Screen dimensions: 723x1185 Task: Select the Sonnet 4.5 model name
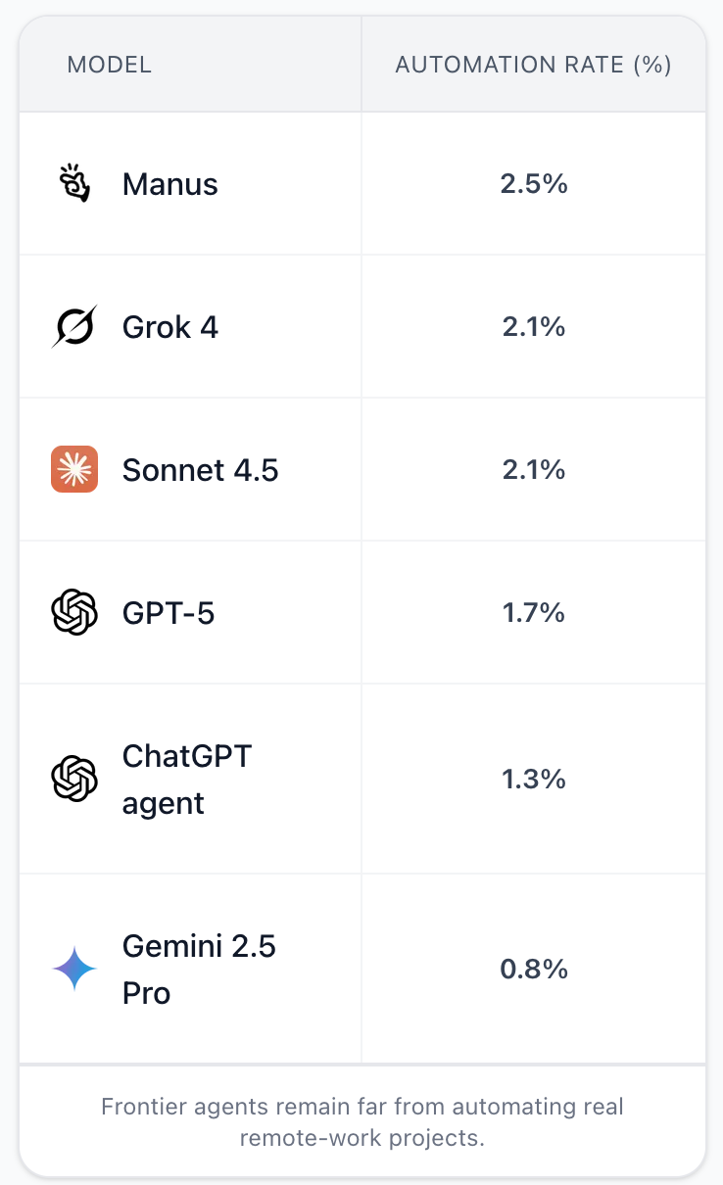(x=201, y=470)
